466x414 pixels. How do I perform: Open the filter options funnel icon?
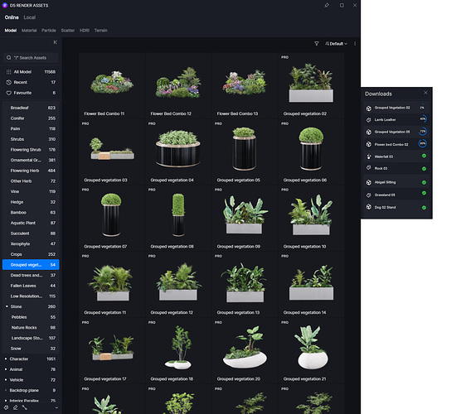coord(317,44)
